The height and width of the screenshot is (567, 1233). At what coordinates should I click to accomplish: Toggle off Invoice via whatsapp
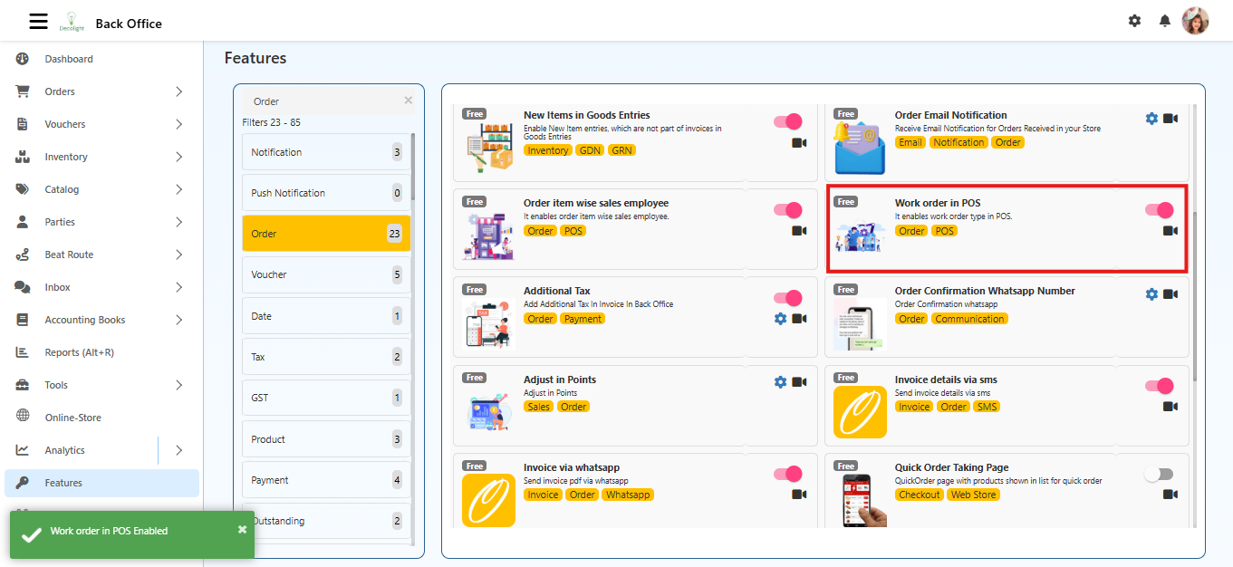(x=787, y=474)
